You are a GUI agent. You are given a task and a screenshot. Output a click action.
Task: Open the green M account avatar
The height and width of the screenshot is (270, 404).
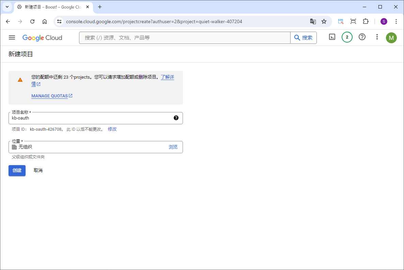pos(391,38)
